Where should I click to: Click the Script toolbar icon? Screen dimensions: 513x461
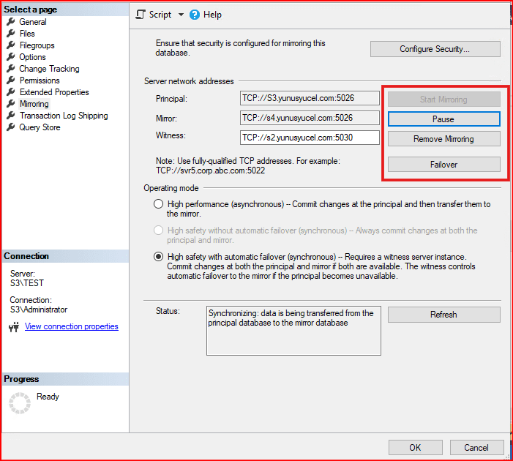[142, 15]
